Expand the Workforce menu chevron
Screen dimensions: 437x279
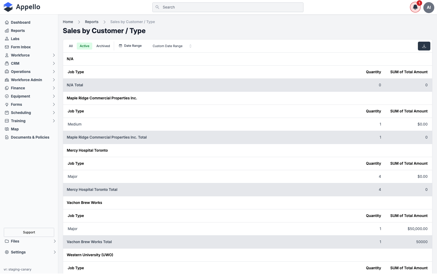pyautogui.click(x=54, y=55)
